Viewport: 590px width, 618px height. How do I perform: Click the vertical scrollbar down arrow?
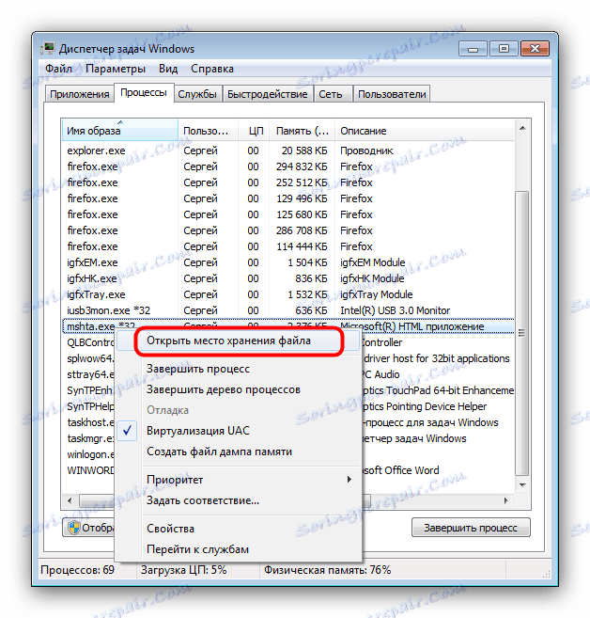click(x=522, y=484)
